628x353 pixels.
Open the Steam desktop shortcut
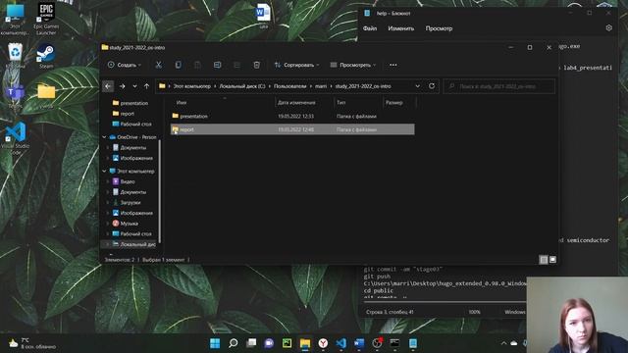[46, 56]
